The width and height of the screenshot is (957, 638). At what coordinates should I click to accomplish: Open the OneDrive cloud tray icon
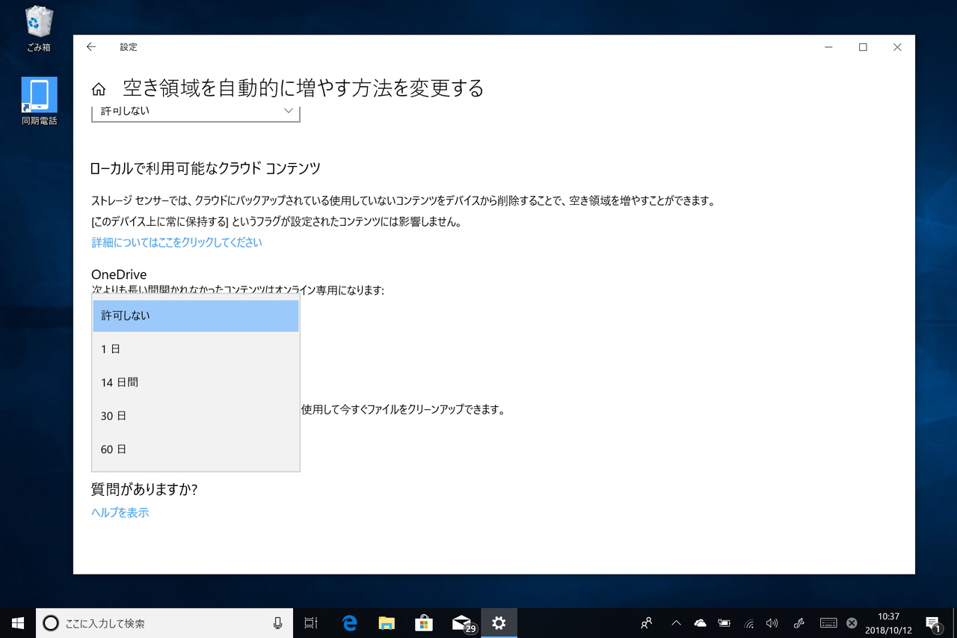[x=701, y=623]
